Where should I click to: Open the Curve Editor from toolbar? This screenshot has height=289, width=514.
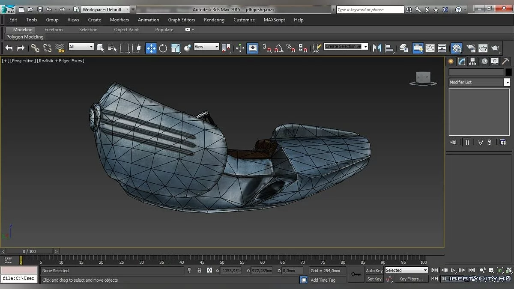(430, 48)
